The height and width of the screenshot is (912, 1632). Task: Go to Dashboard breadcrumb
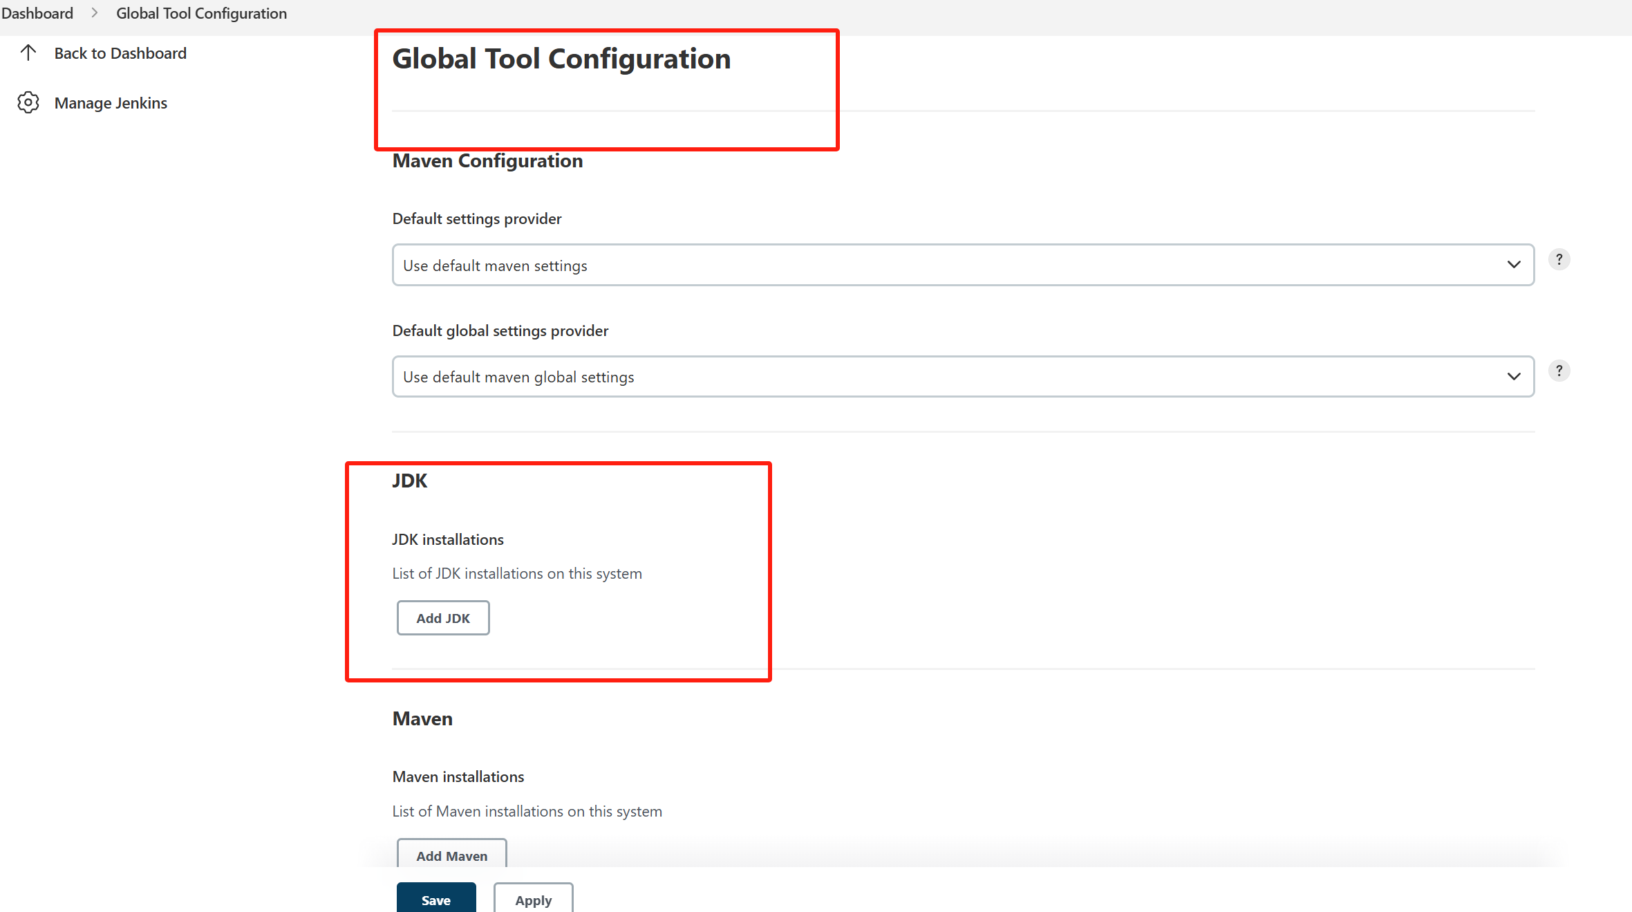coord(37,13)
